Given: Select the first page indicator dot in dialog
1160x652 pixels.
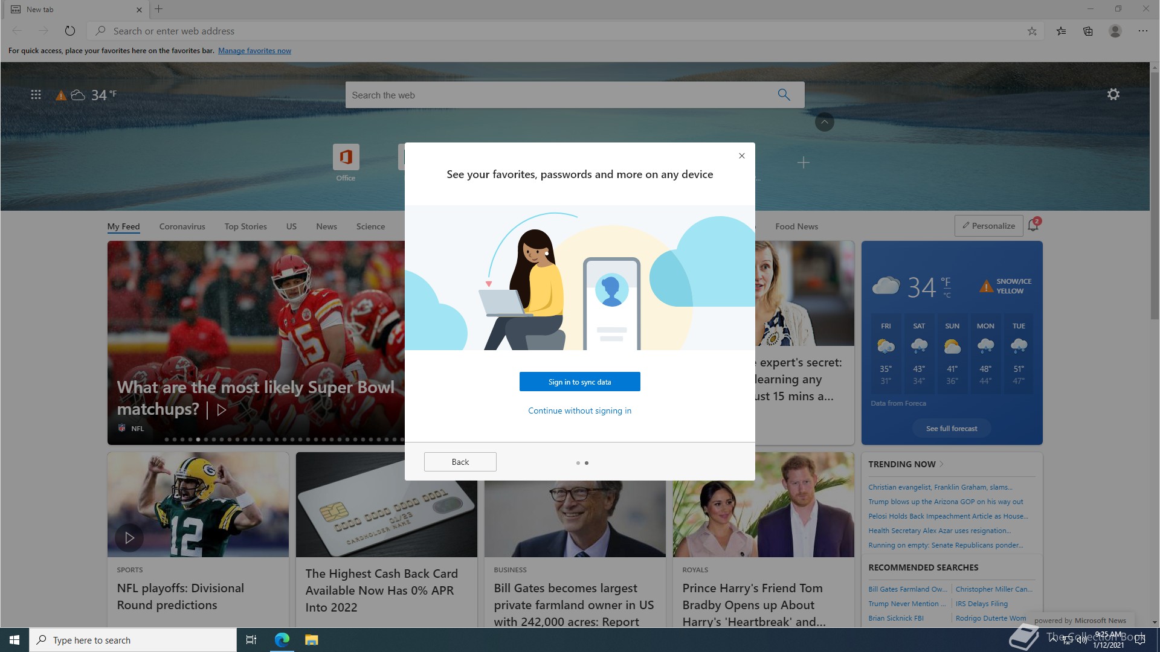Looking at the screenshot, I should coord(578,463).
